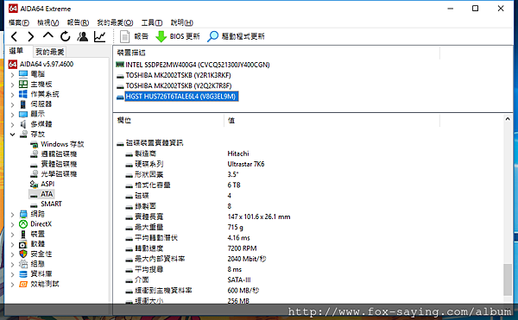Open the Favorites menu (O)
518x320 pixels.
coord(115,22)
